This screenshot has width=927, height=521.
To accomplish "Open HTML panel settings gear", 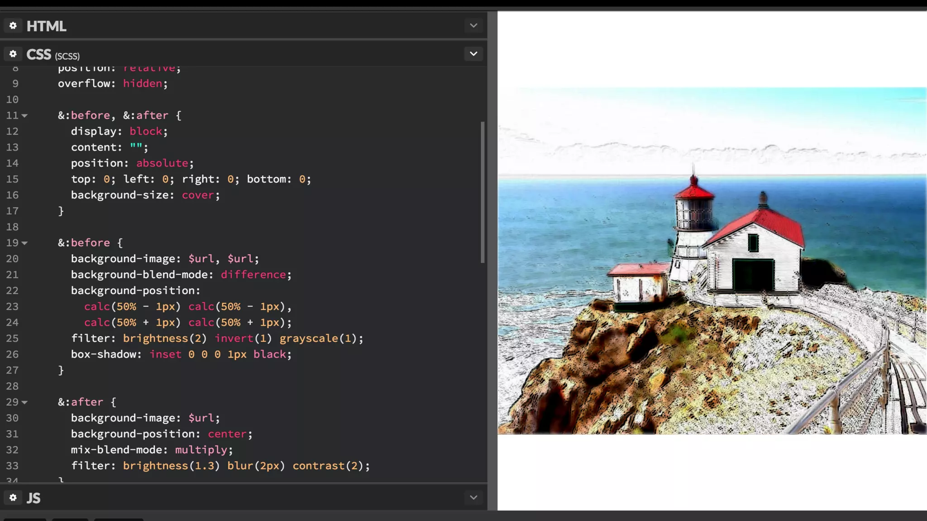I will tap(13, 26).
